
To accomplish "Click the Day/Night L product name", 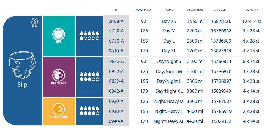I will (x=169, y=81).
